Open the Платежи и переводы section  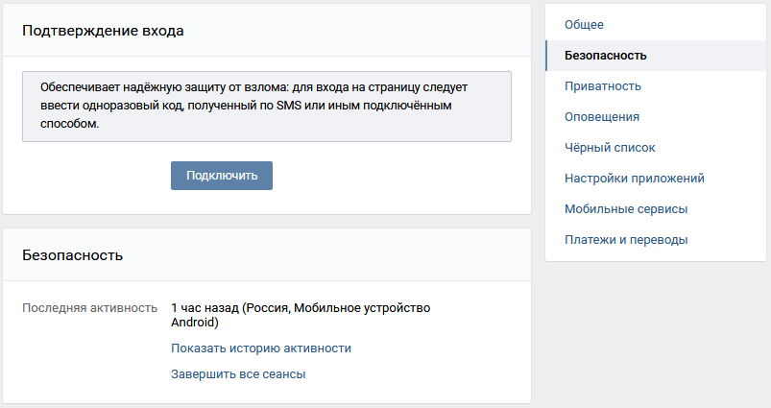(626, 240)
